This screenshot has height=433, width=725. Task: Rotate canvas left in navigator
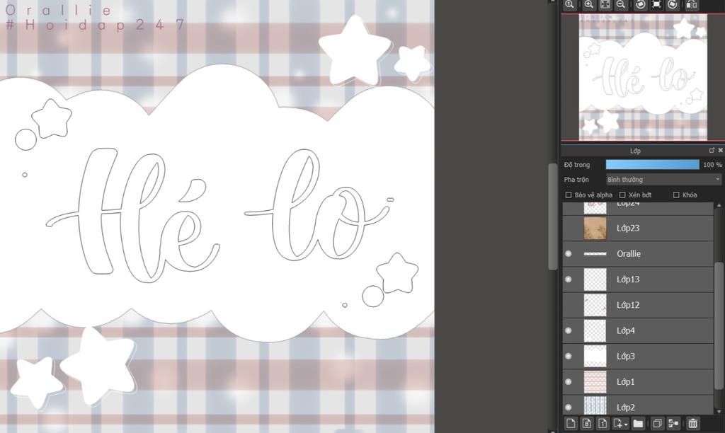(x=640, y=5)
